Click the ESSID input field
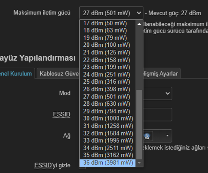This screenshot has width=208, height=173. pos(157,114)
